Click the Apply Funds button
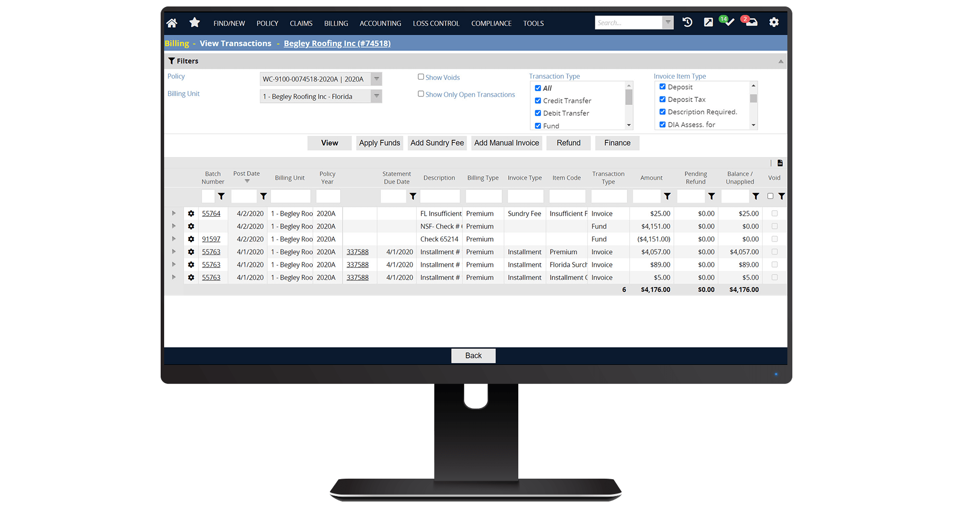The height and width of the screenshot is (509, 955). (x=380, y=143)
